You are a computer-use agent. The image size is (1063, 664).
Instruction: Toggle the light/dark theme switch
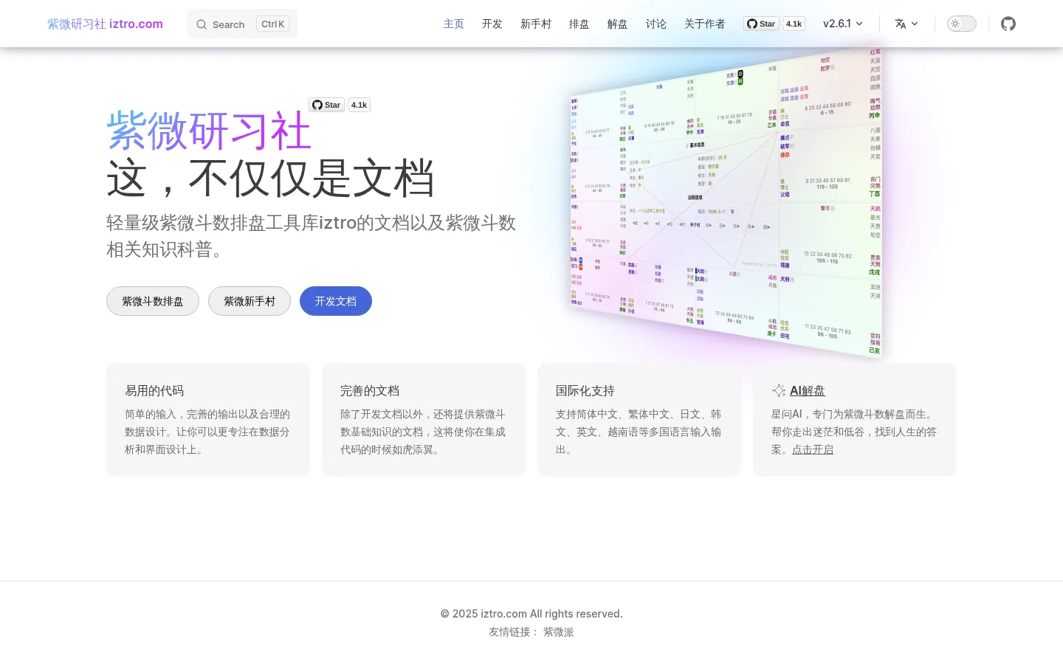click(962, 24)
